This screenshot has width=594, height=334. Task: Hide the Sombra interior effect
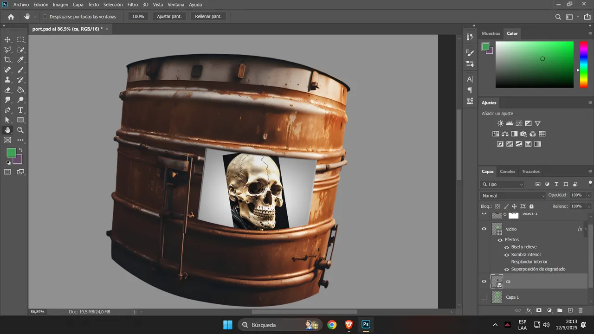click(507, 255)
